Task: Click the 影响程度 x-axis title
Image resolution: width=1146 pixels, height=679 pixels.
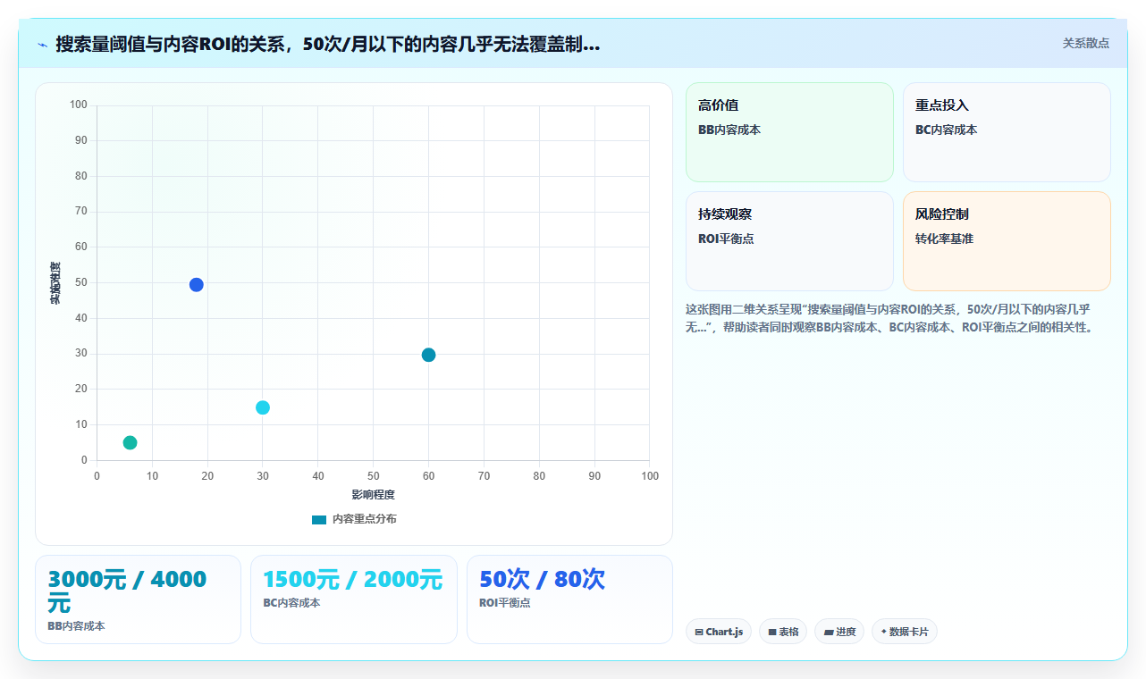Action: pos(373,494)
